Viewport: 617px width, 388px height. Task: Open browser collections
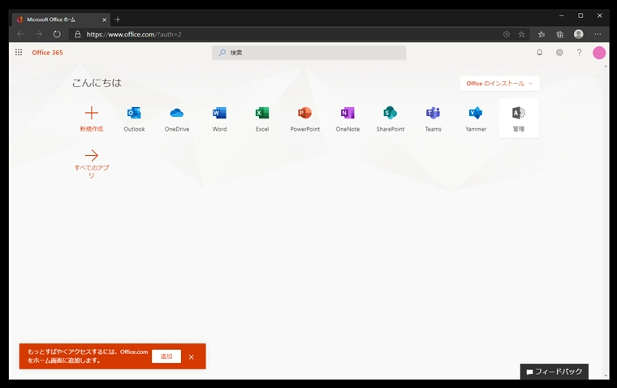(x=559, y=34)
